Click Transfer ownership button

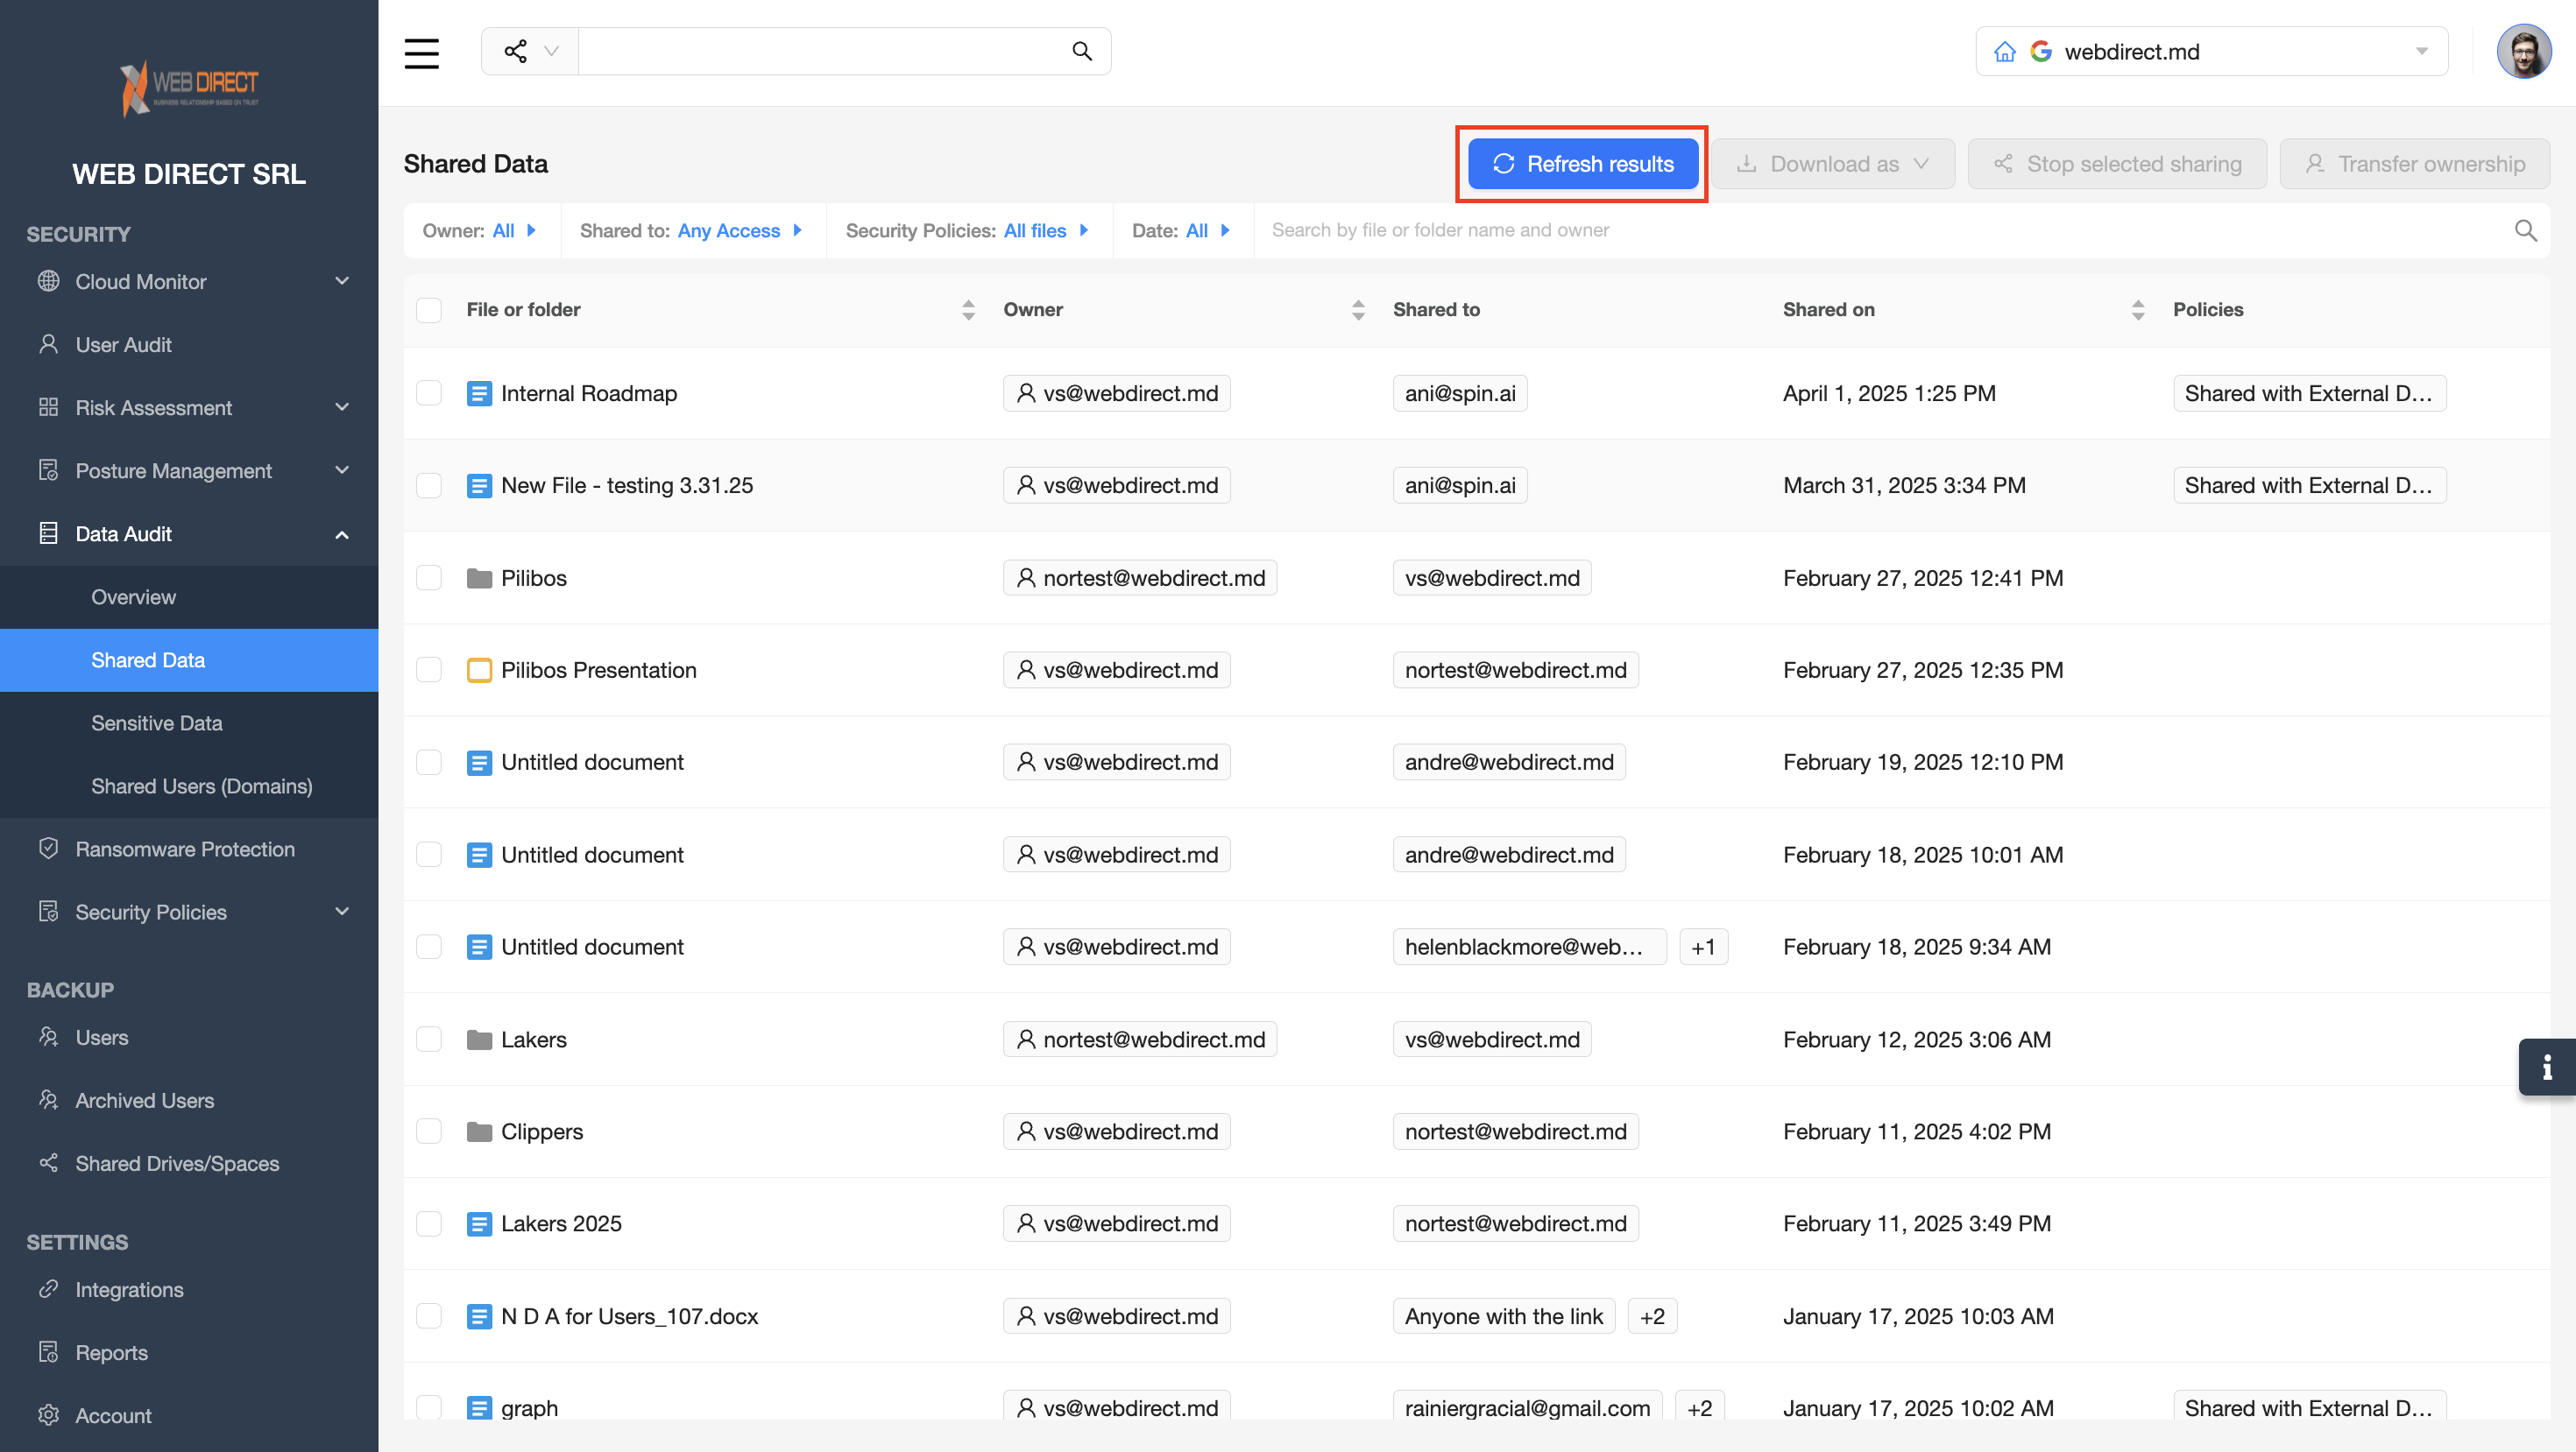click(x=2414, y=164)
